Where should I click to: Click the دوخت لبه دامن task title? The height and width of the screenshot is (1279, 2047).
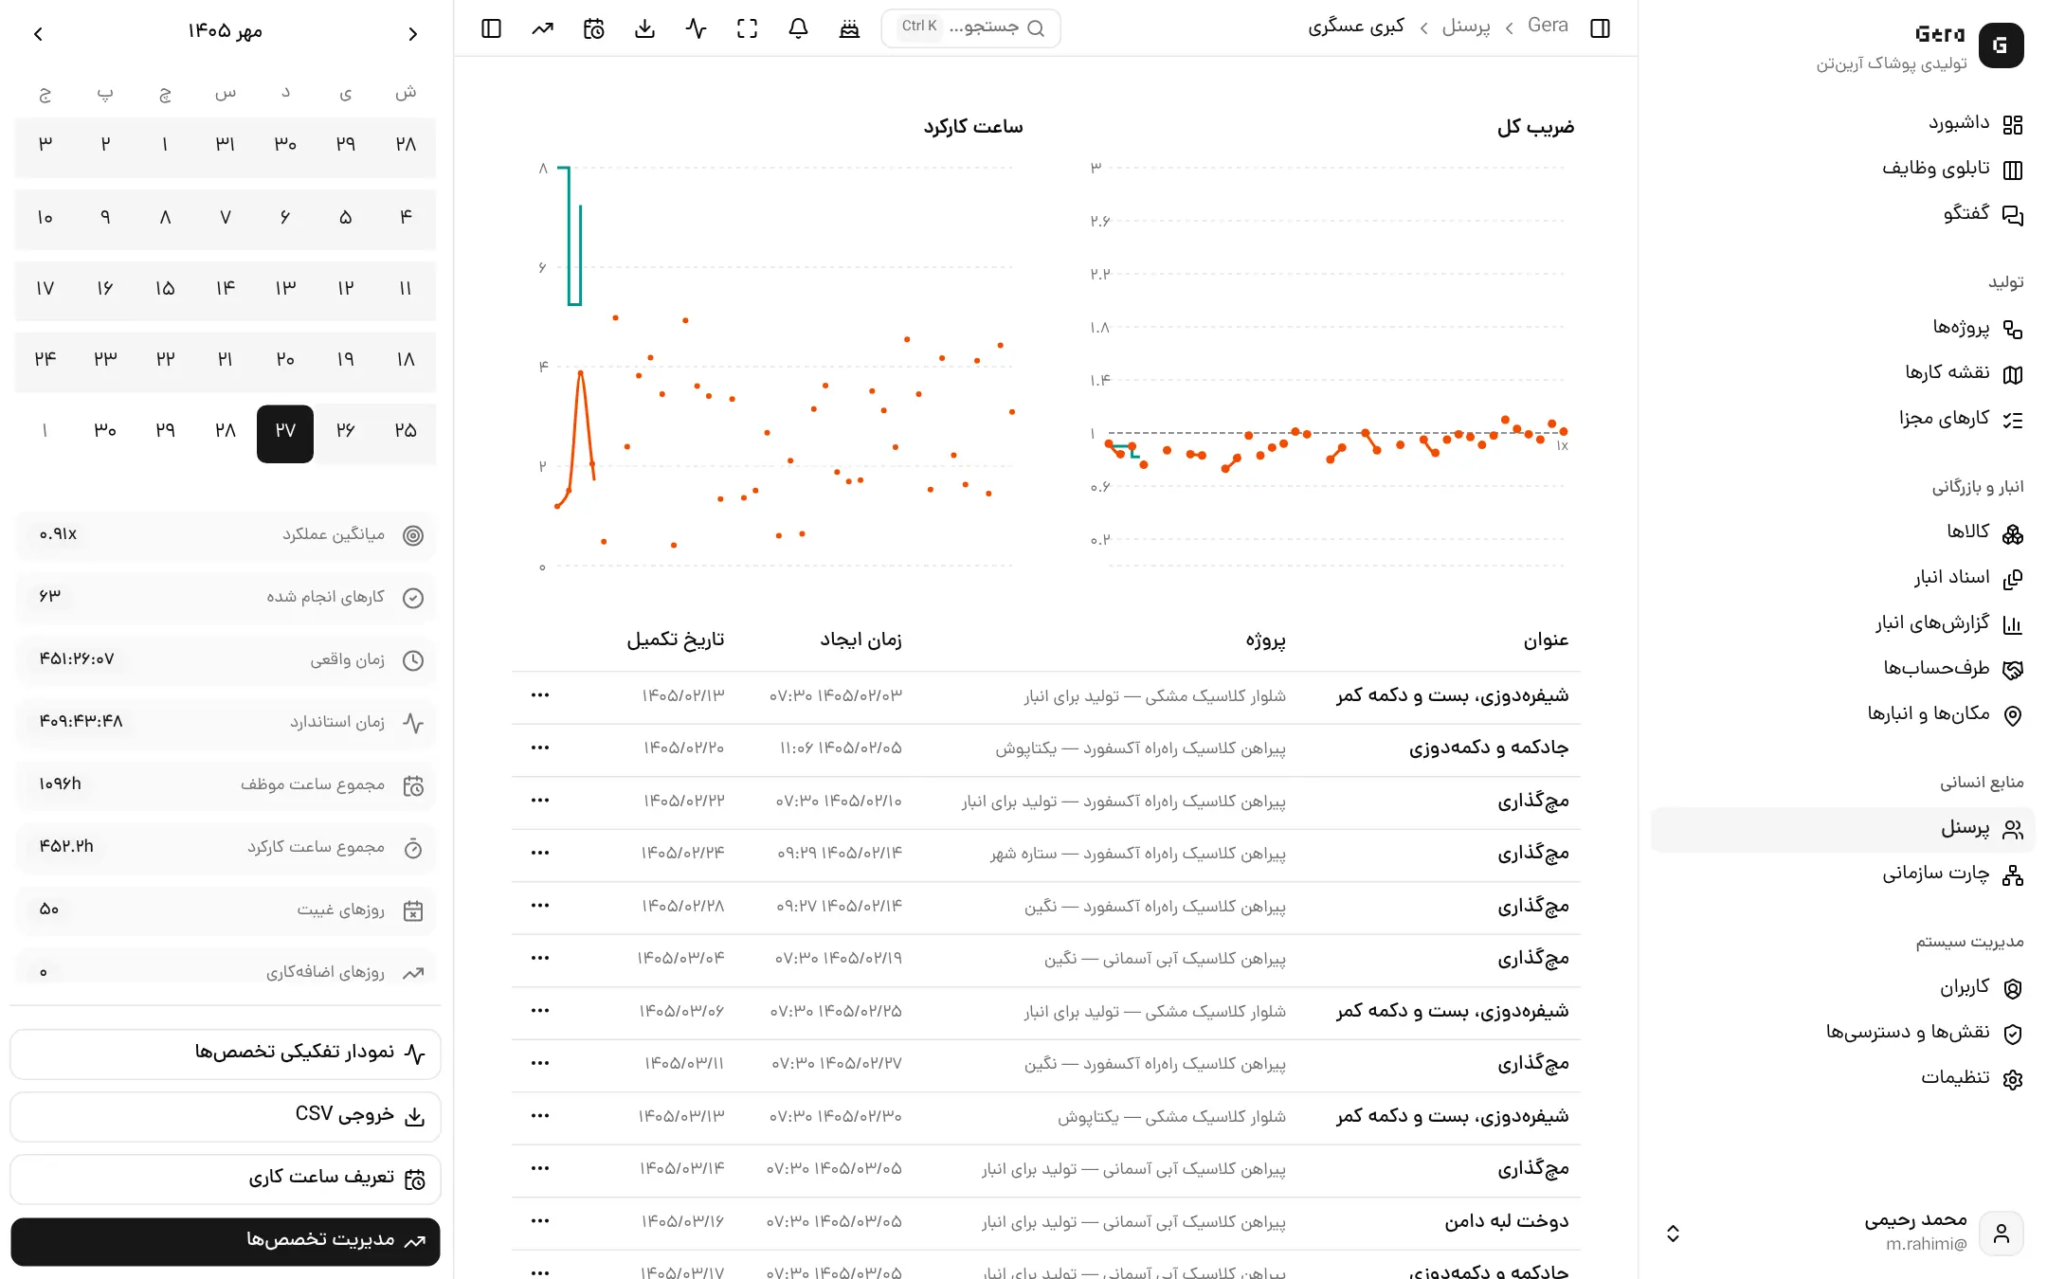click(x=1507, y=1222)
